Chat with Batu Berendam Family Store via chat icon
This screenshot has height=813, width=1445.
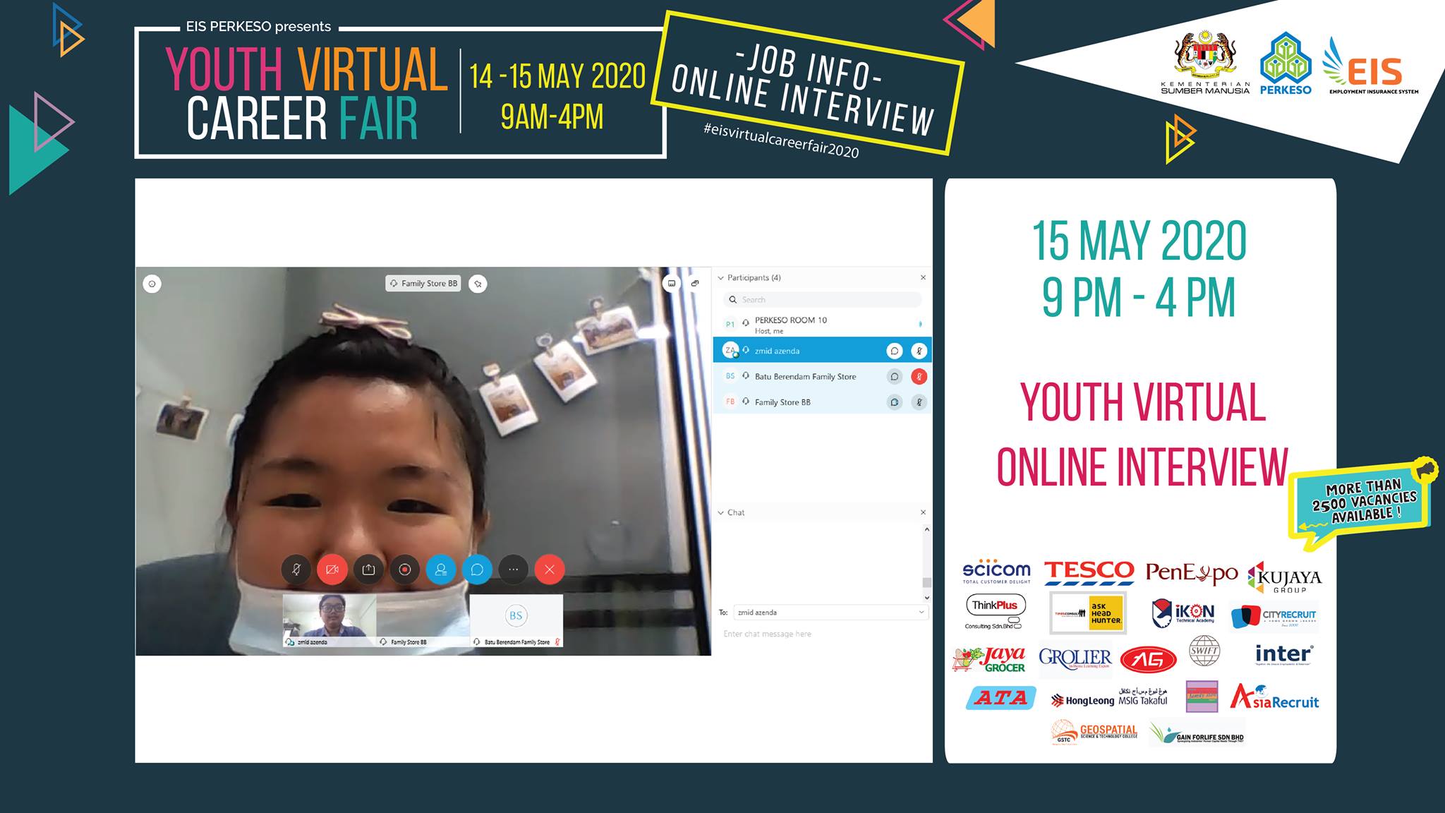point(895,377)
